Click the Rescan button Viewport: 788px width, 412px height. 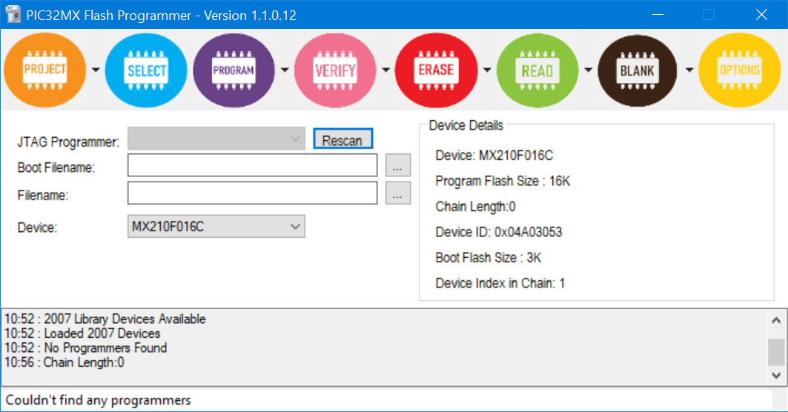[342, 139]
